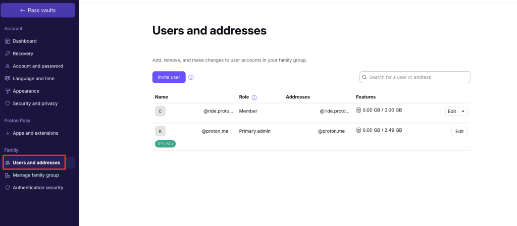Go back to Pass vaults
This screenshot has width=517, height=226.
point(38,10)
